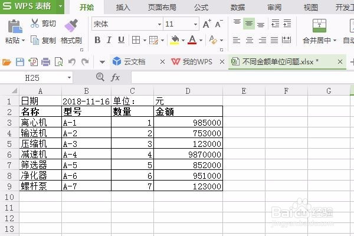The height and width of the screenshot is (236, 354).
Task: Decrease indent icon
Action: click(x=275, y=24)
